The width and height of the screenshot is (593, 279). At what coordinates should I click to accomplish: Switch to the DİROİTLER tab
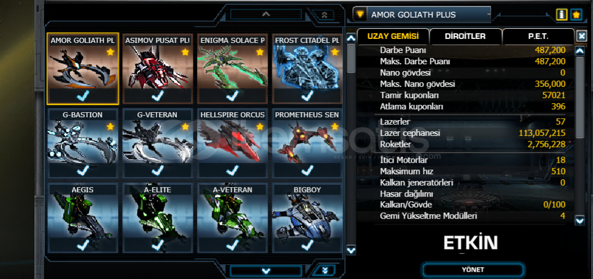coord(465,37)
